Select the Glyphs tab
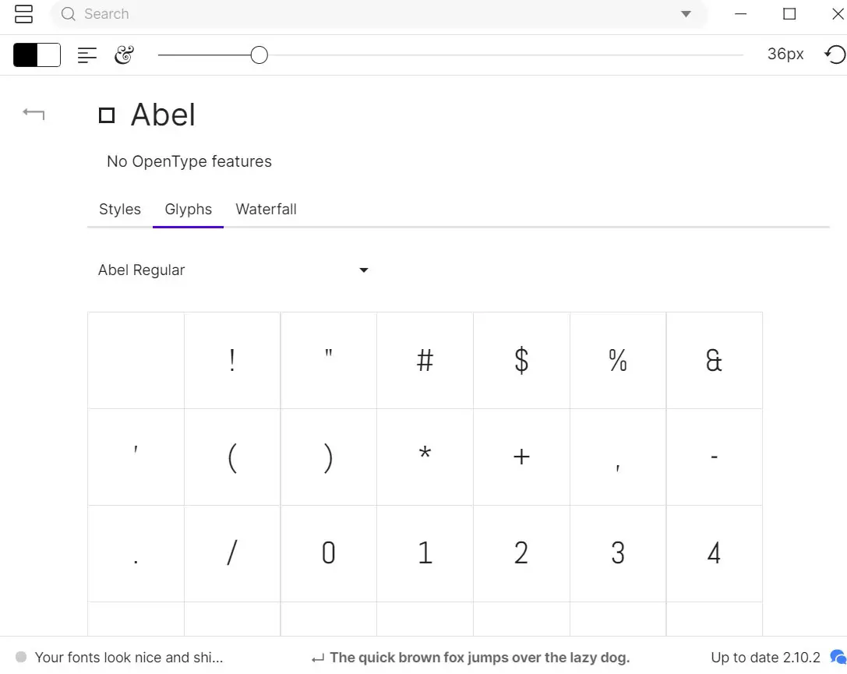Viewport: 847px width, 674px height. pos(189,210)
